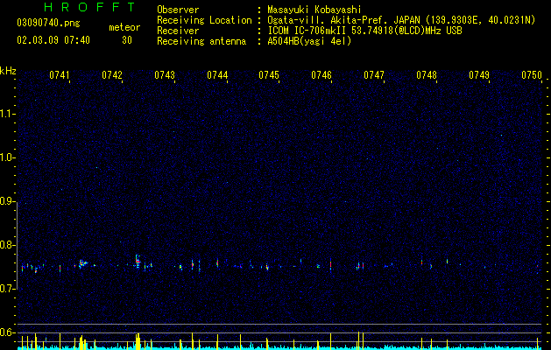Click the Observer label
Screen dimensions: 551x350
[178, 10]
